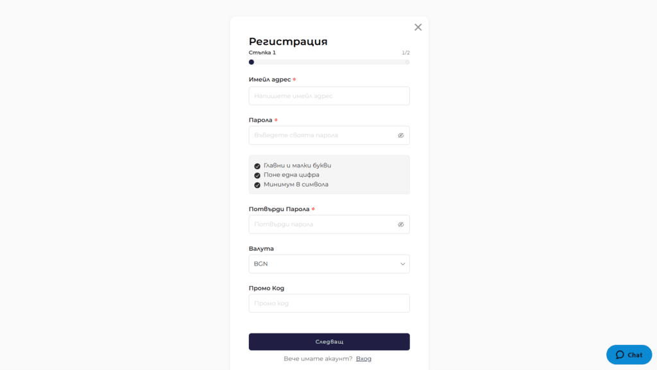The height and width of the screenshot is (370, 657).
Task: Click the chevron arrow of the BGN selector
Action: [x=403, y=264]
